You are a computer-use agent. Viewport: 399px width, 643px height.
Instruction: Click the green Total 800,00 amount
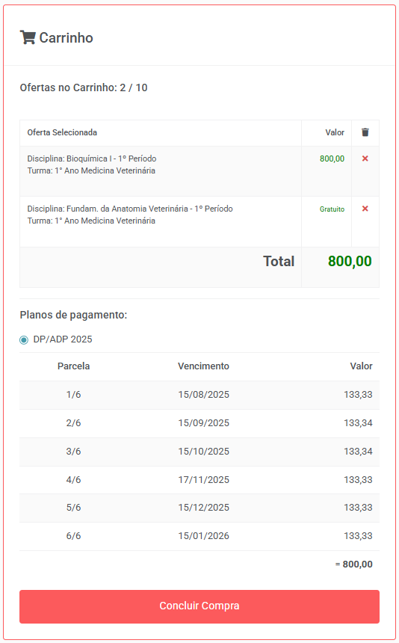350,261
